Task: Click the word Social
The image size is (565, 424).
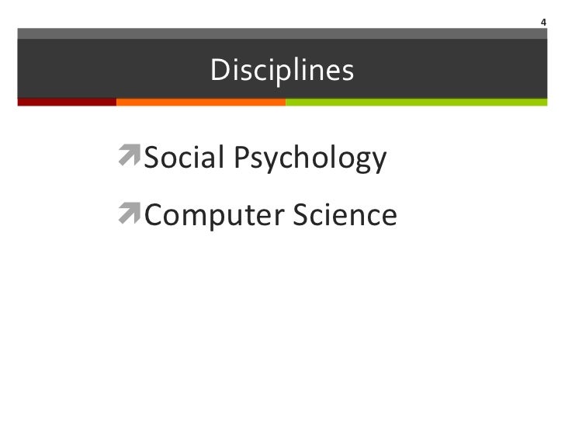Action: (184, 157)
